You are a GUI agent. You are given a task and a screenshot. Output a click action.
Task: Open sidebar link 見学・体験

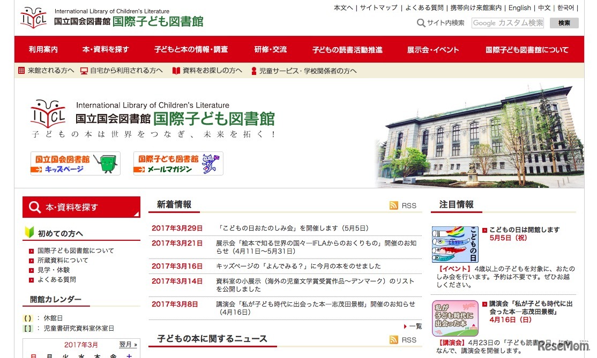(54, 270)
